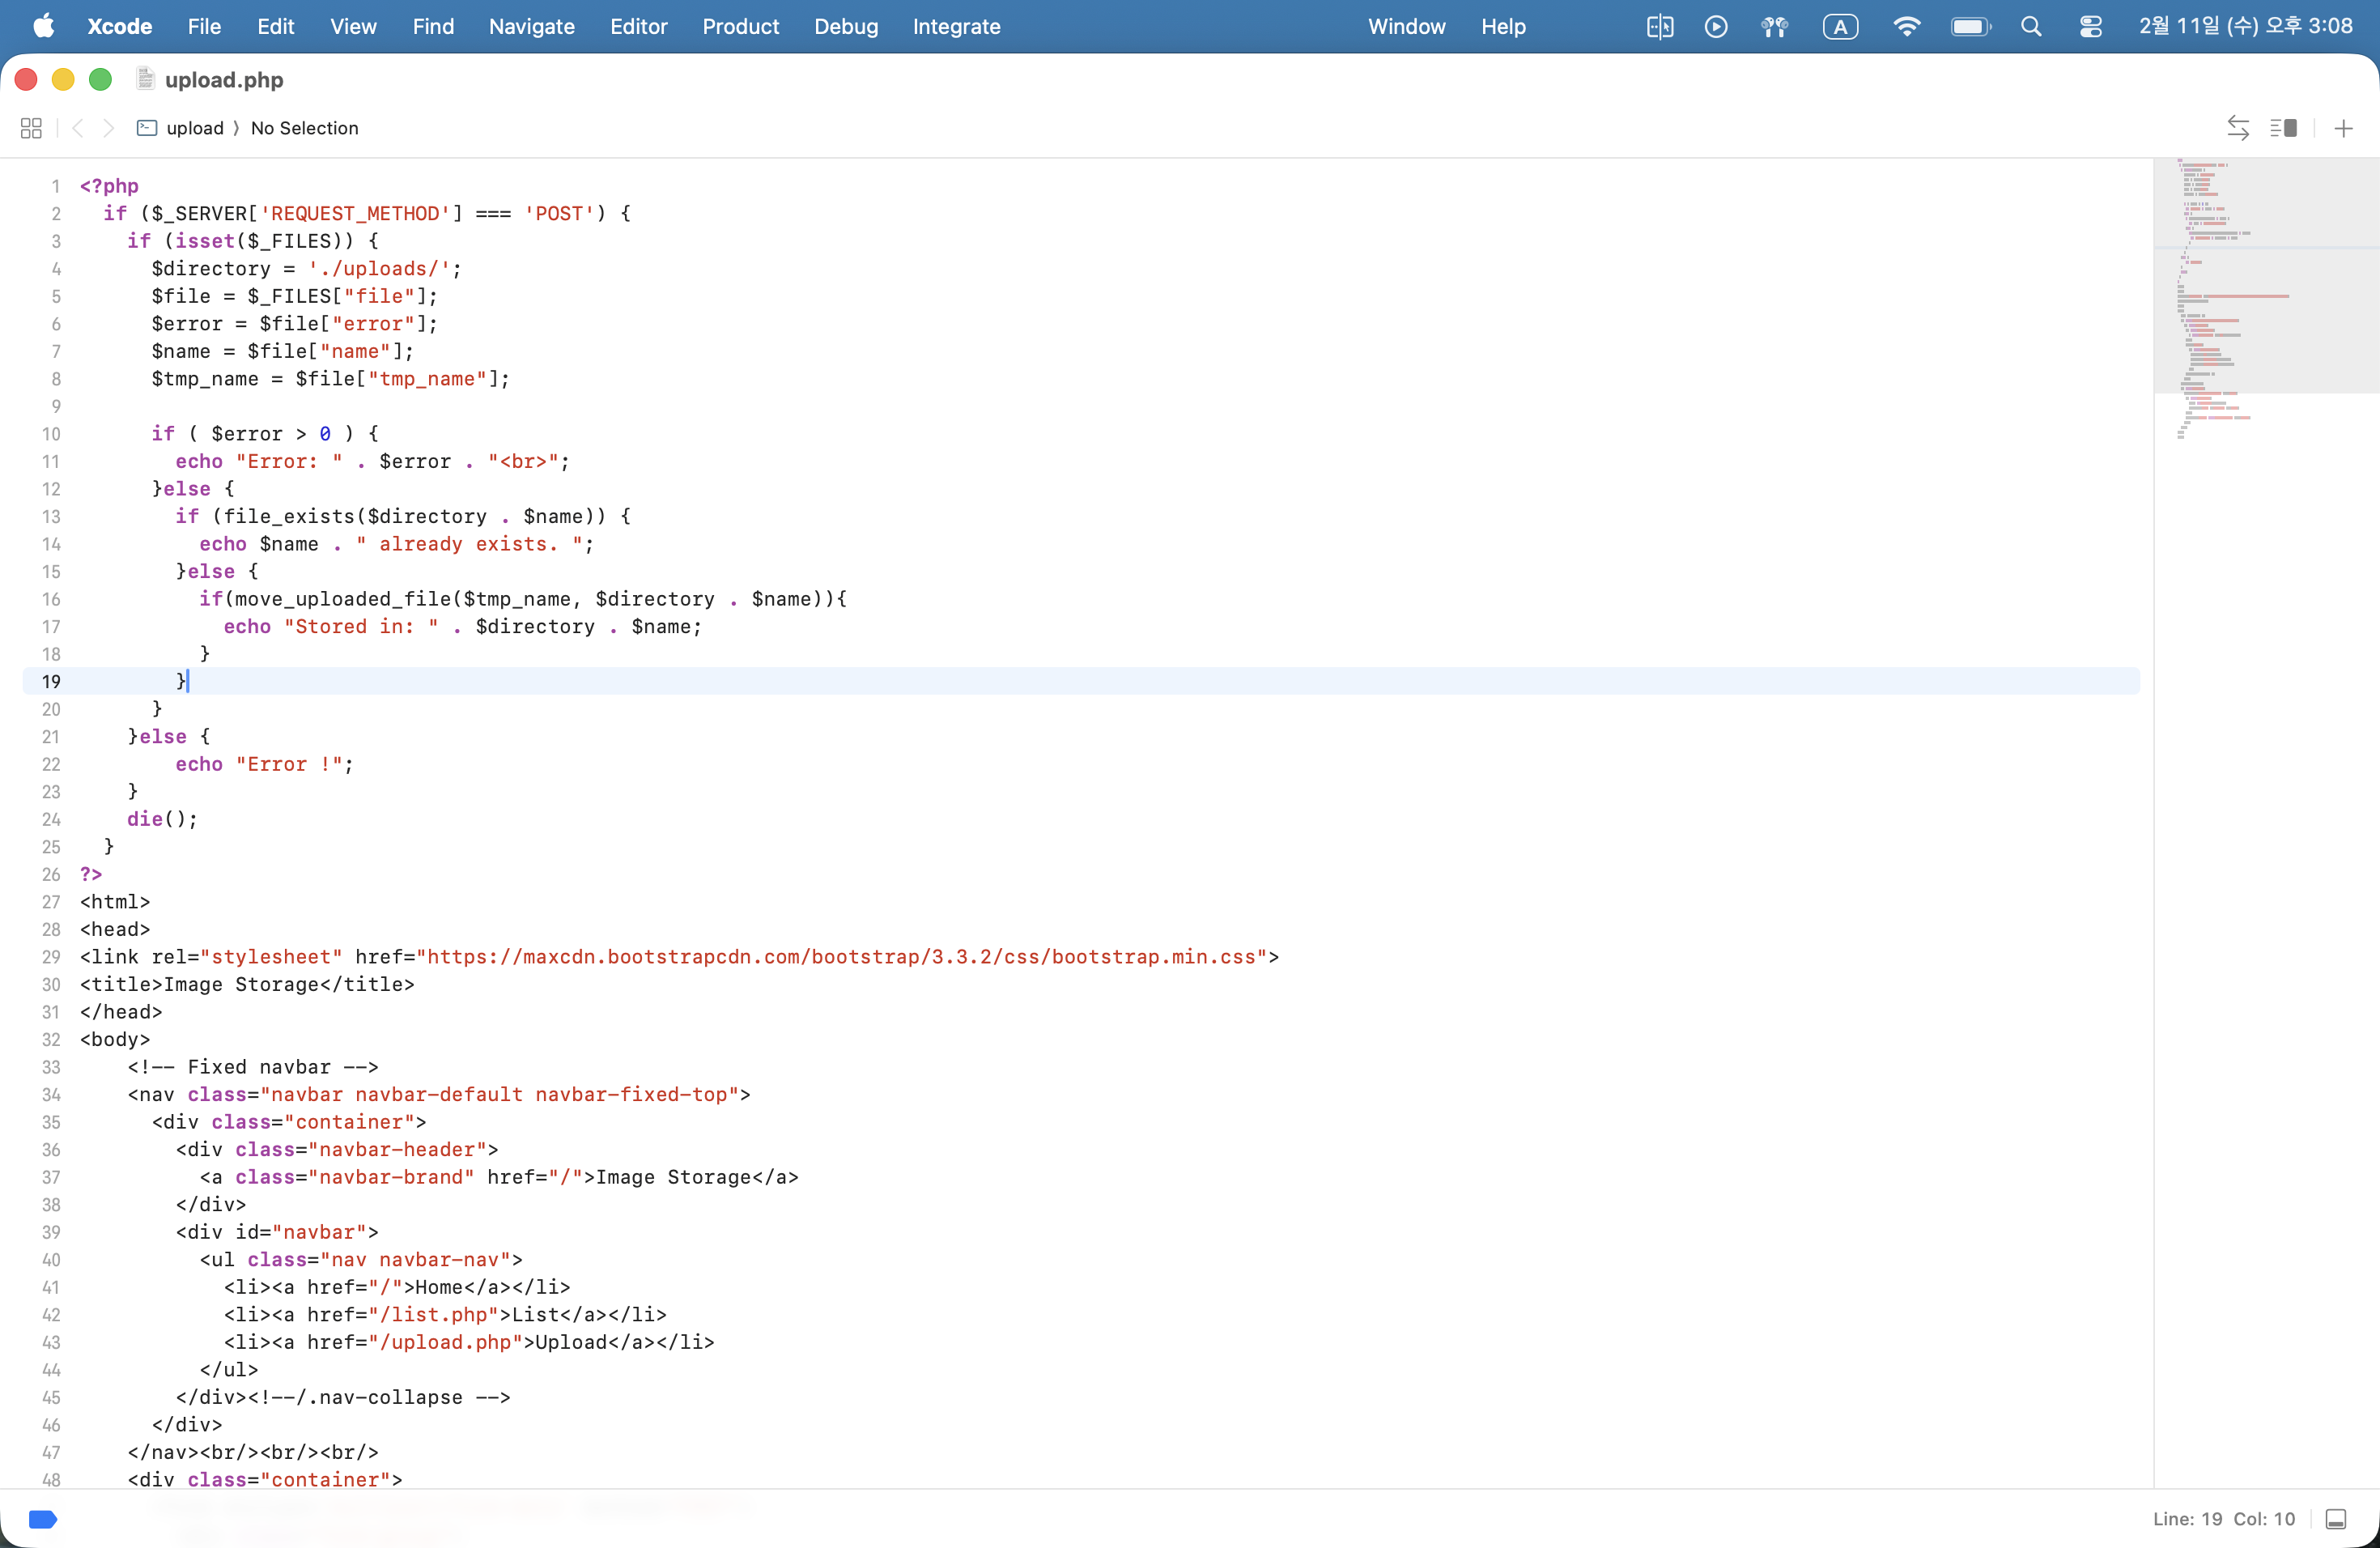The height and width of the screenshot is (1548, 2380).
Task: Expand the No Selection symbol menu
Action: pos(304,128)
